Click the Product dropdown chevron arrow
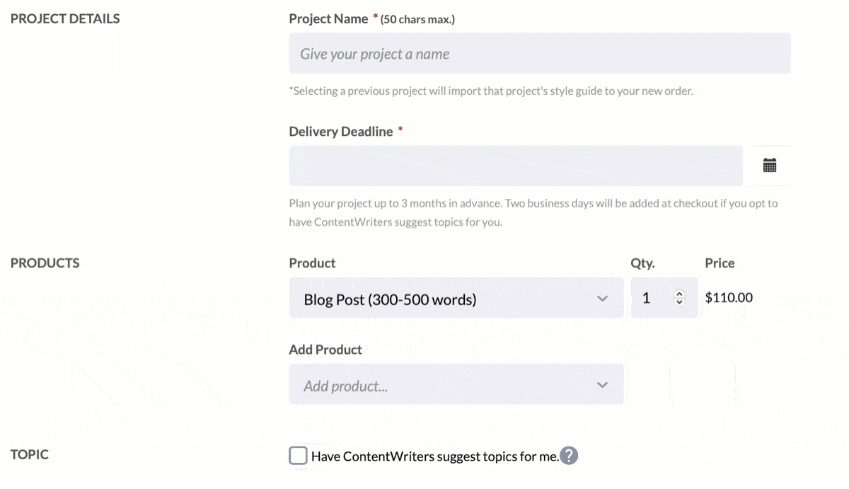This screenshot has height=489, width=849. [x=603, y=298]
